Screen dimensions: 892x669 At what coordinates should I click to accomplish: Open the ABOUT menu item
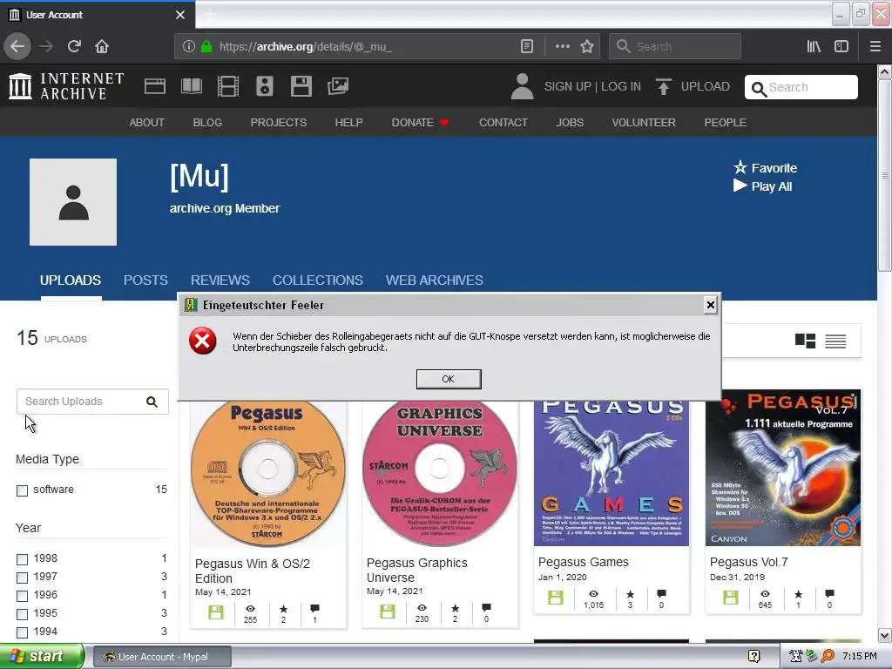point(146,122)
